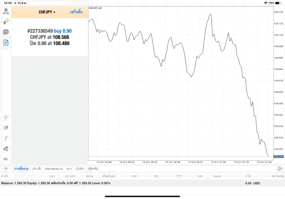The width and height of the screenshot is (285, 199).
Task: Open the accounts profile icon in sidebar
Action: [x=6, y=11]
